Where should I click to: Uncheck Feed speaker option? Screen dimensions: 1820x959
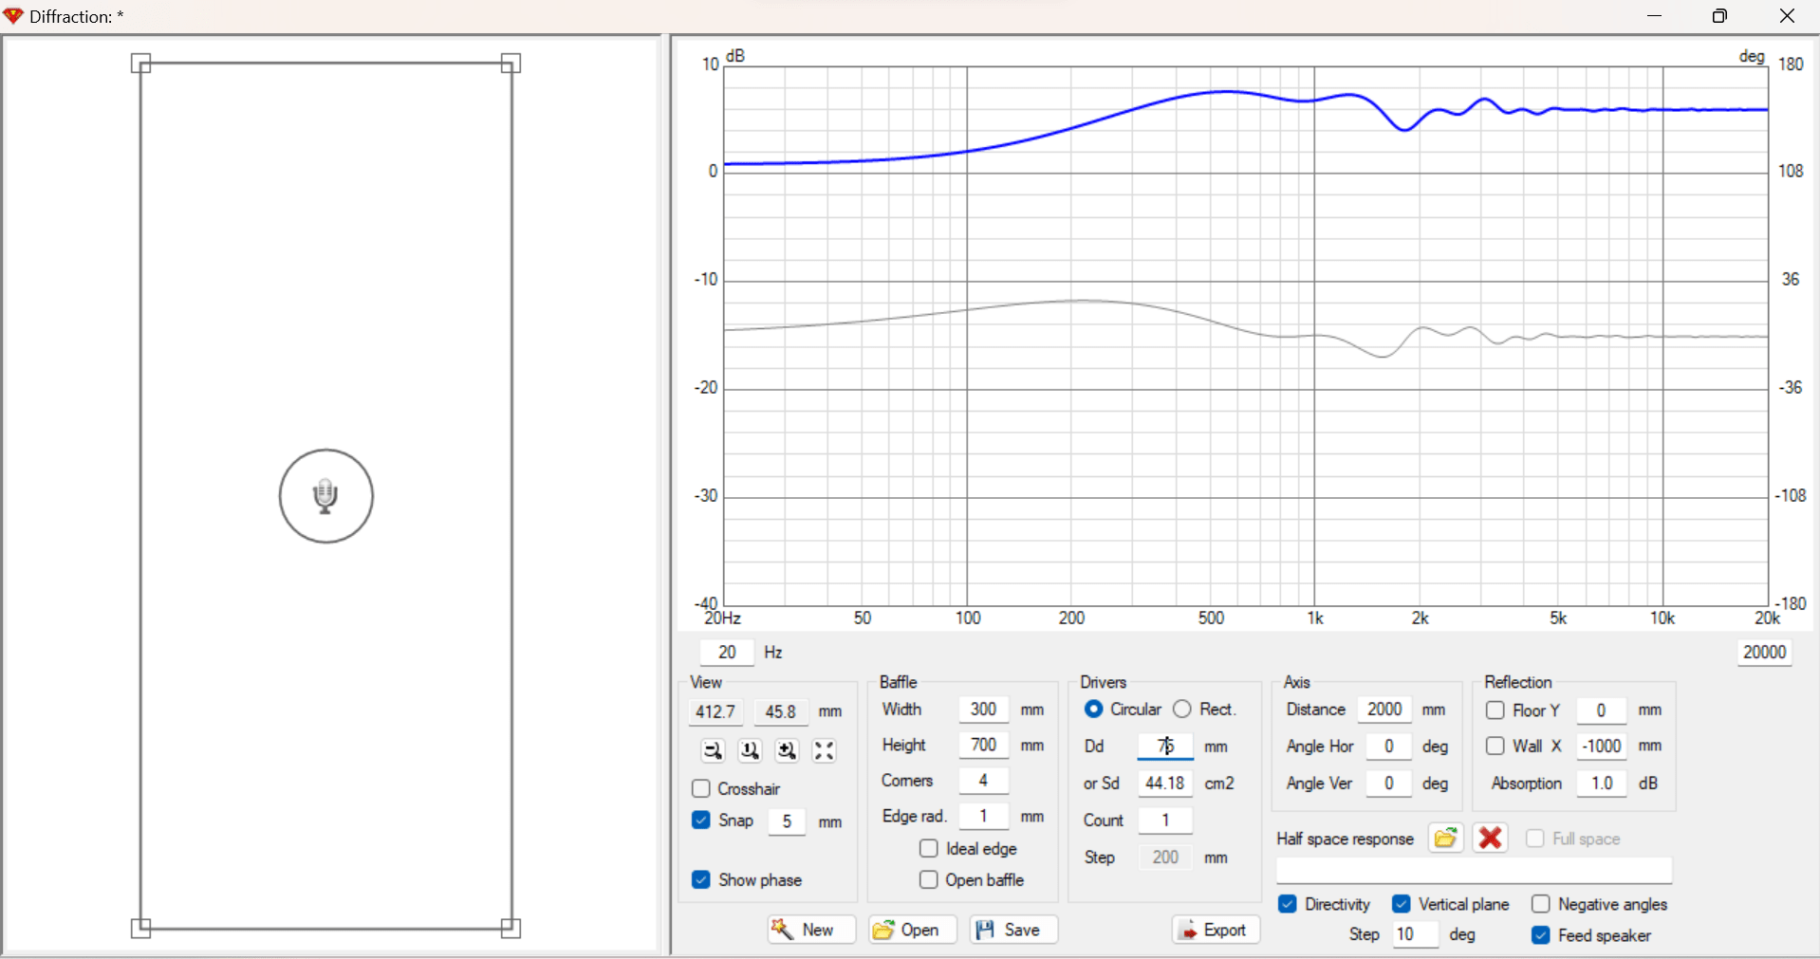1541,935
